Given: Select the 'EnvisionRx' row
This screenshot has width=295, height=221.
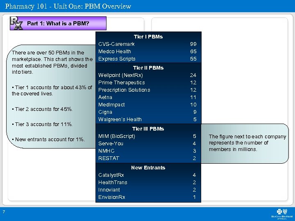Looking at the screenshot, I should 148,197.
